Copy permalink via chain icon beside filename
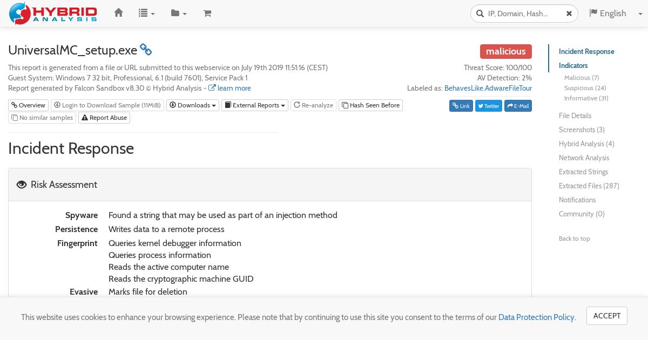The image size is (648, 340). [146, 50]
